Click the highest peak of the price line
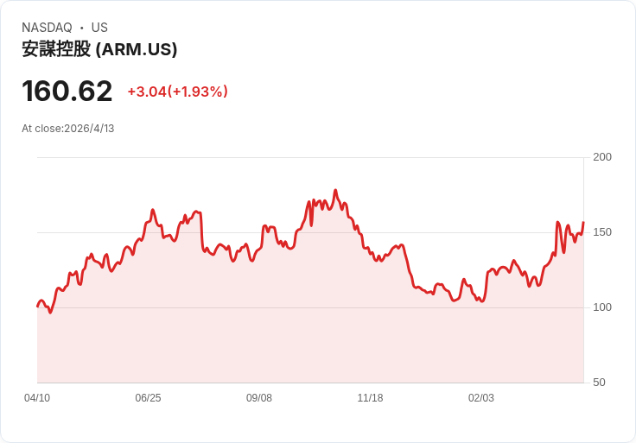Image resolution: width=636 pixels, height=443 pixels. click(335, 191)
